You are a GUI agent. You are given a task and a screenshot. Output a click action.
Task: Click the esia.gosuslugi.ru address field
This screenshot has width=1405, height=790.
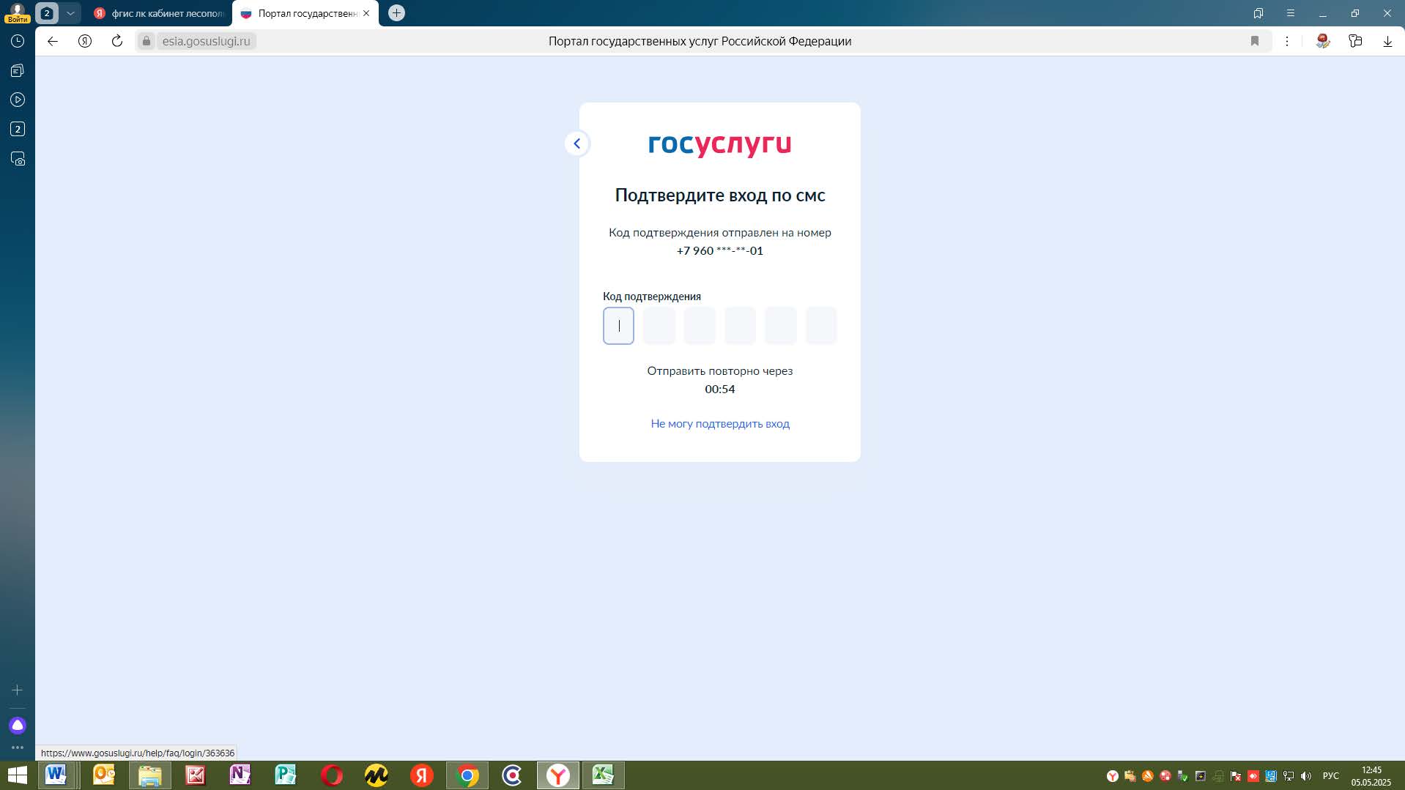(x=207, y=41)
